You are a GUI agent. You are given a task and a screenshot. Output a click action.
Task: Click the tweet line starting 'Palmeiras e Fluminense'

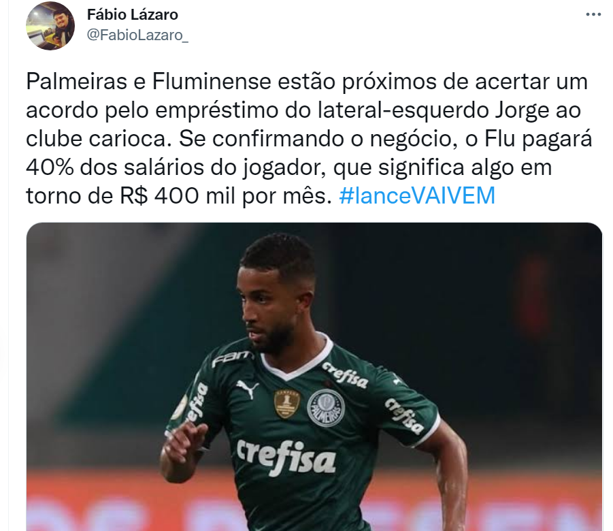pos(307,82)
